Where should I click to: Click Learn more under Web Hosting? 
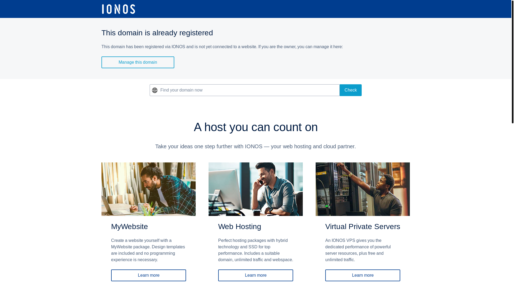[255, 275]
